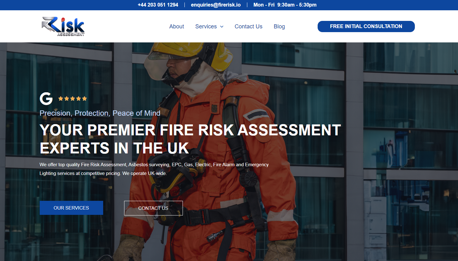Click the white Google G icon
Screen dimensions: 458x261
[46, 99]
